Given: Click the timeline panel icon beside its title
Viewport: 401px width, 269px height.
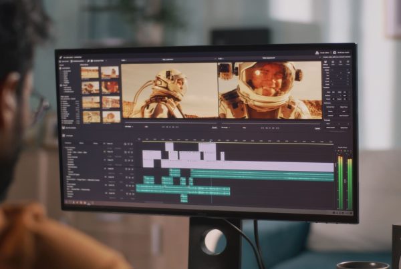Looking at the screenshot, I should [63, 136].
